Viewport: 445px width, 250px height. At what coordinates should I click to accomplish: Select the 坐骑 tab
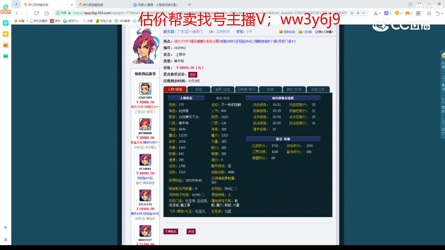pos(270,89)
